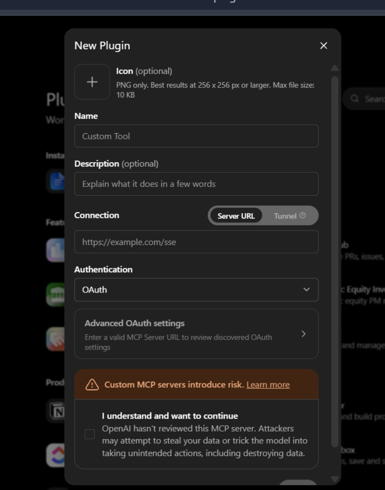Close the New Plugin dialog
Viewport: 385px width, 490px height.
324,46
